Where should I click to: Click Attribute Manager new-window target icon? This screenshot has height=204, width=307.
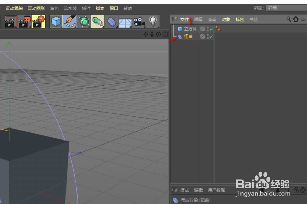tap(303, 190)
